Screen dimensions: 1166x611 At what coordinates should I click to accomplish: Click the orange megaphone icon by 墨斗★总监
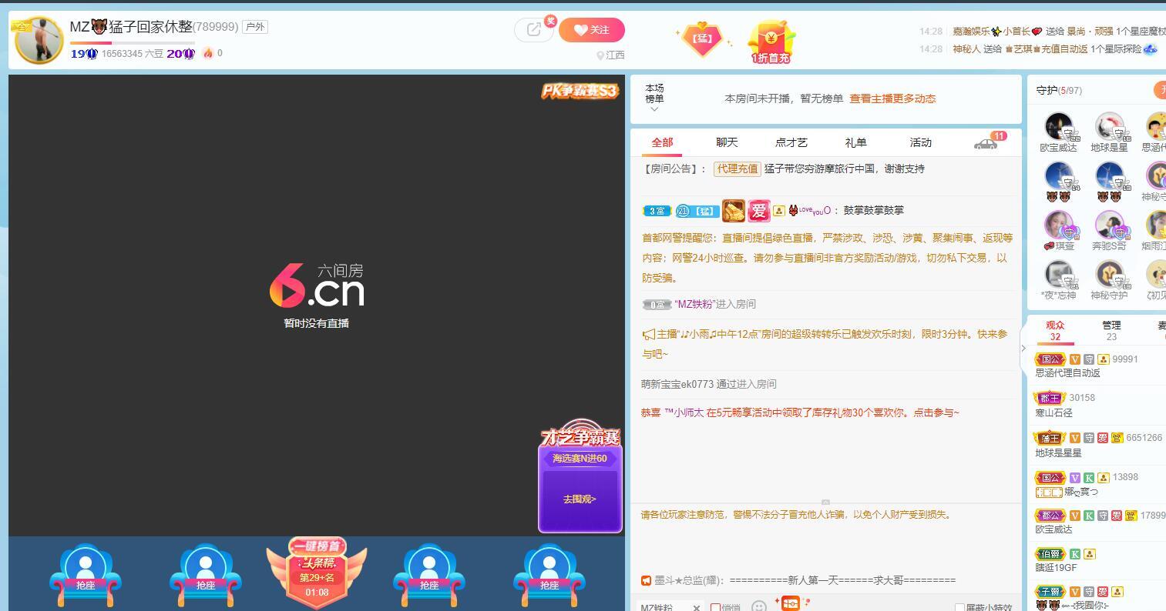coord(647,580)
